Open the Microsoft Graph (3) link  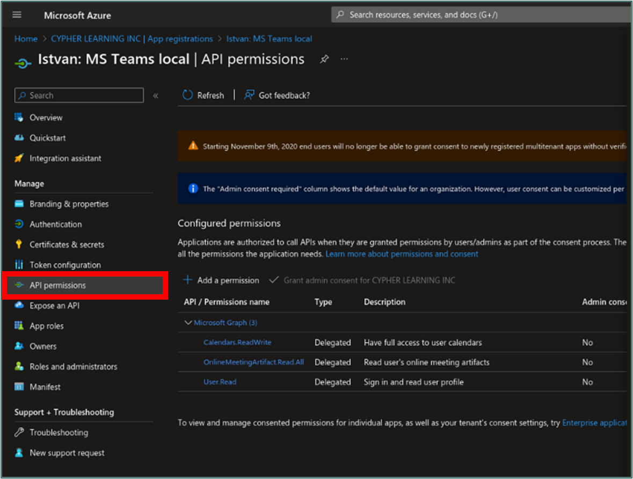pyautogui.click(x=225, y=322)
